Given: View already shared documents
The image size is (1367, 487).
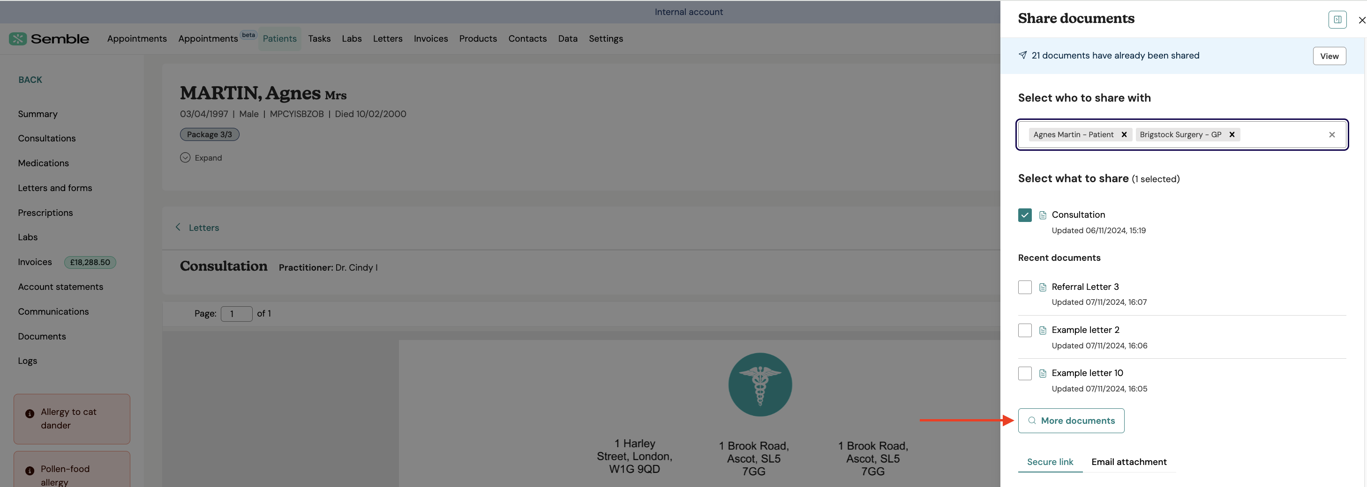Looking at the screenshot, I should coord(1329,56).
